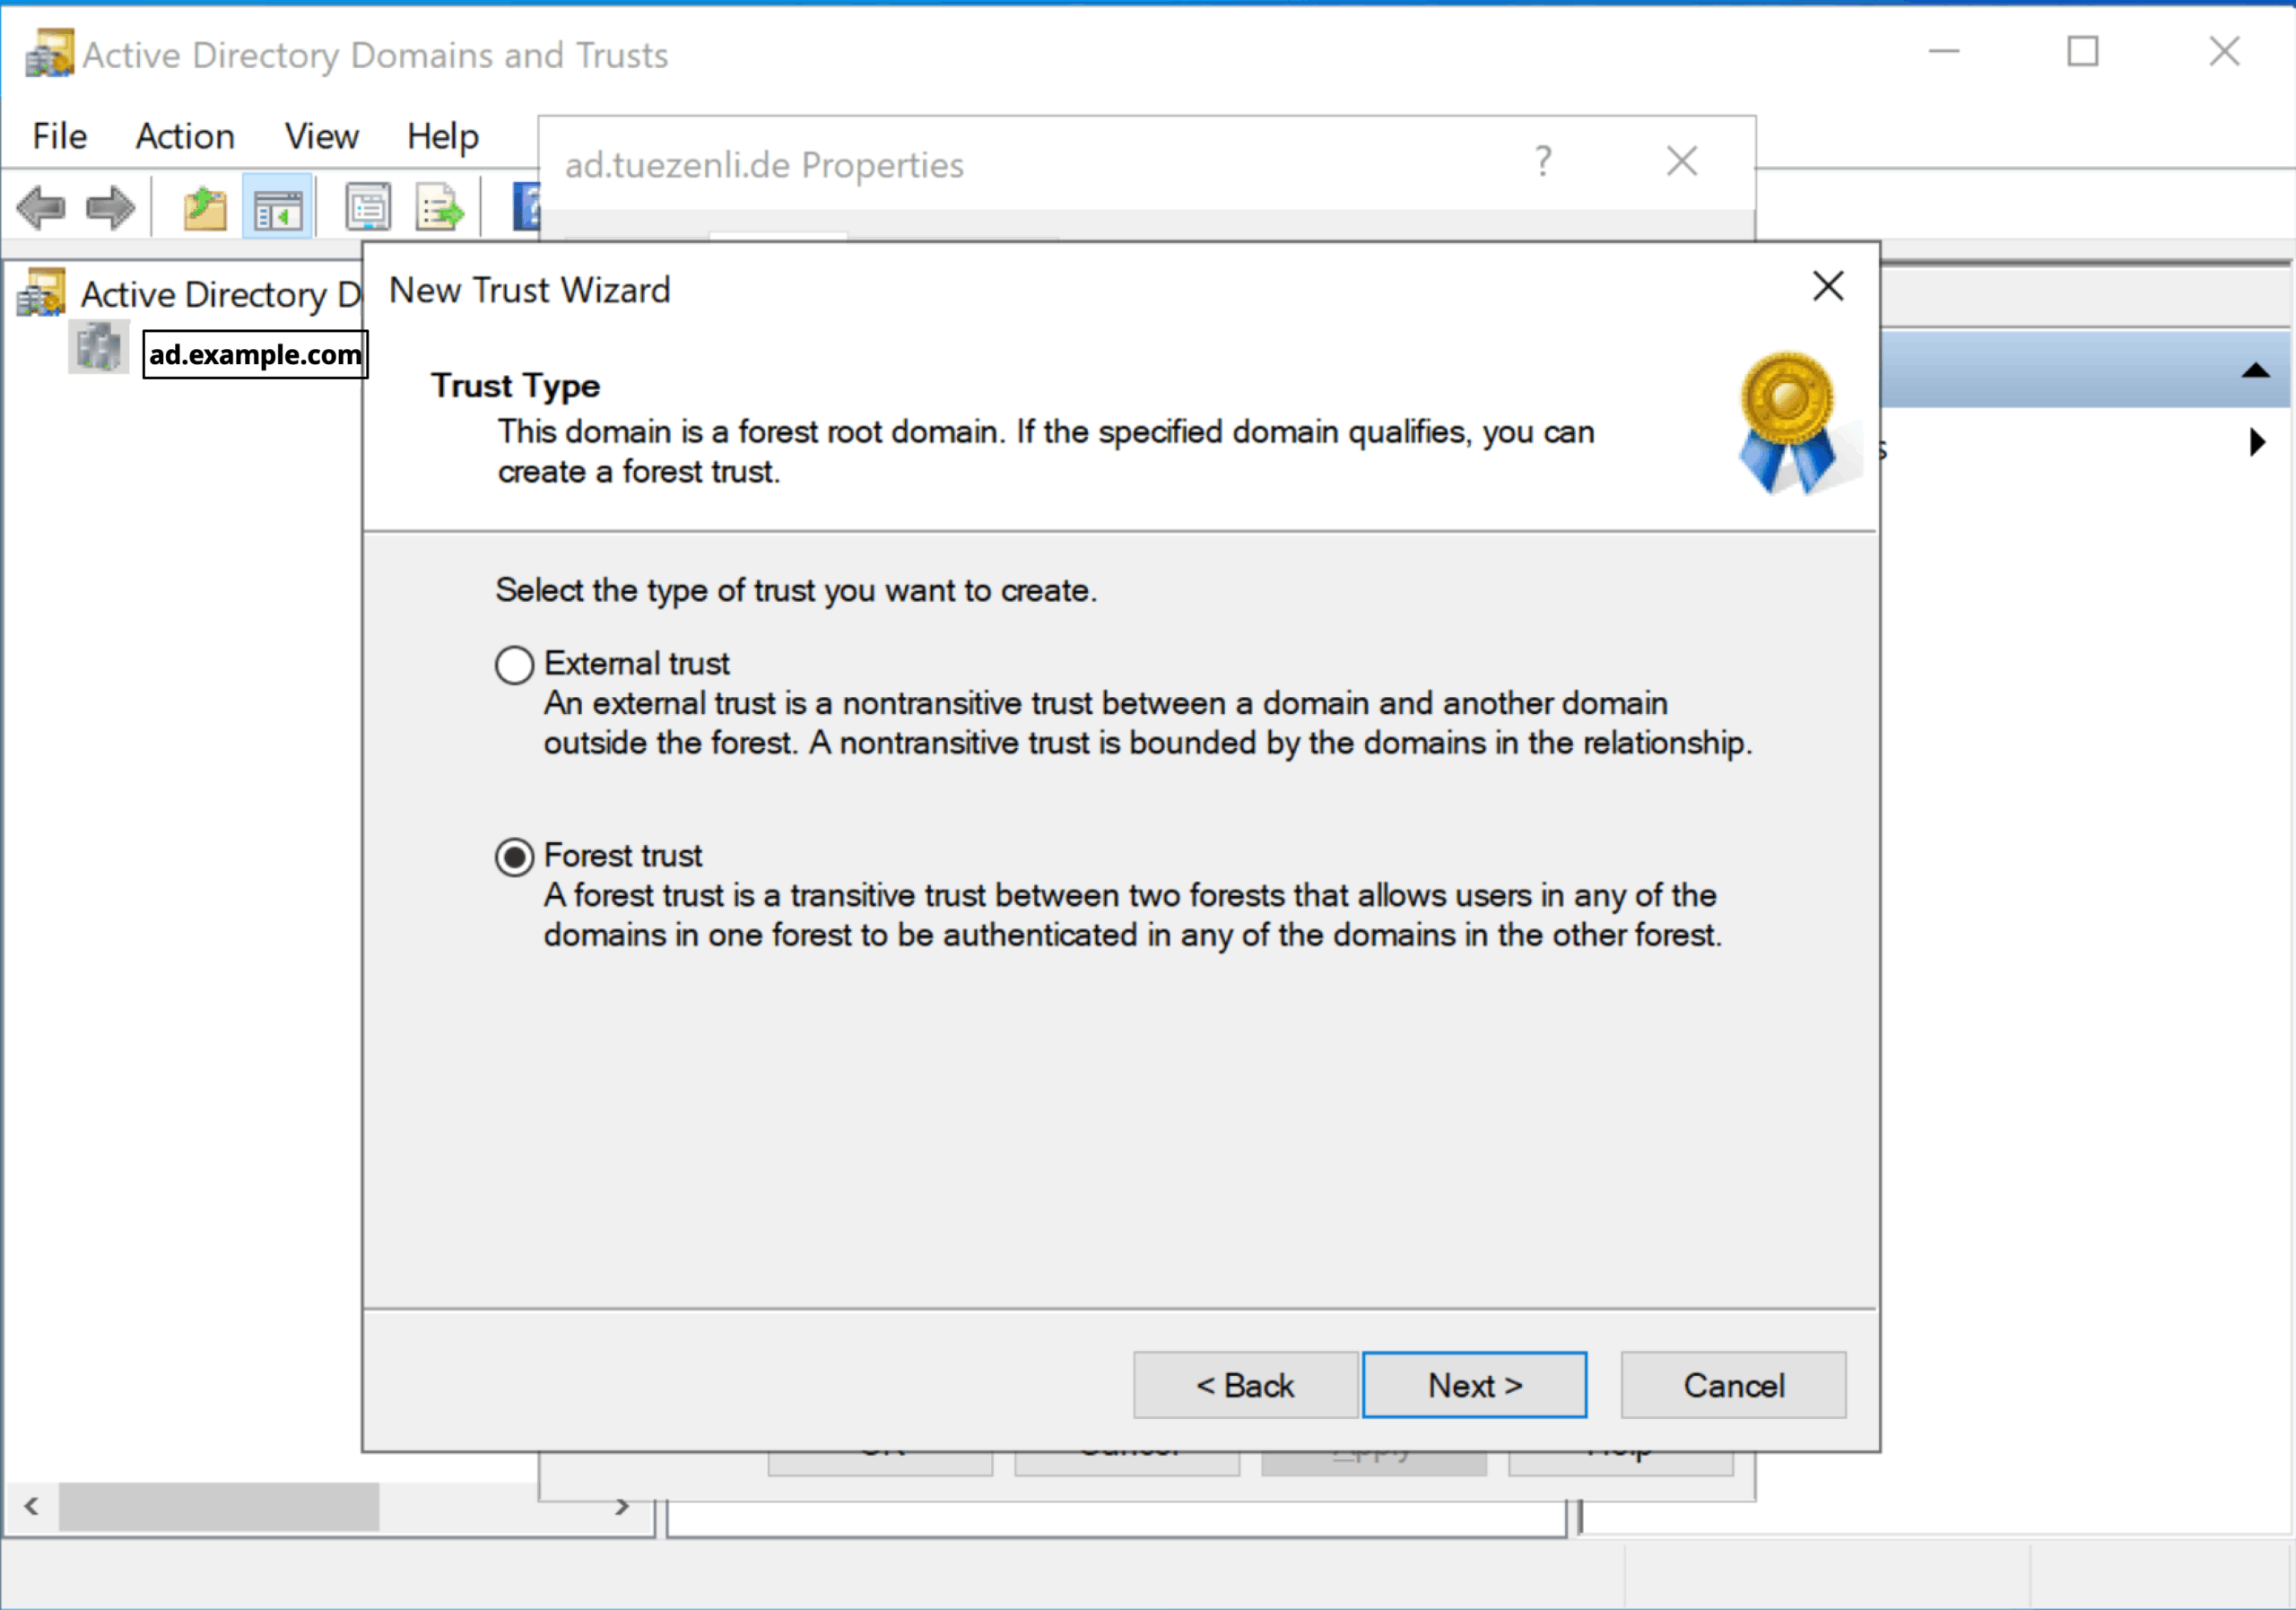
Task: Close the New Trust Wizard dialog
Action: click(x=1827, y=287)
